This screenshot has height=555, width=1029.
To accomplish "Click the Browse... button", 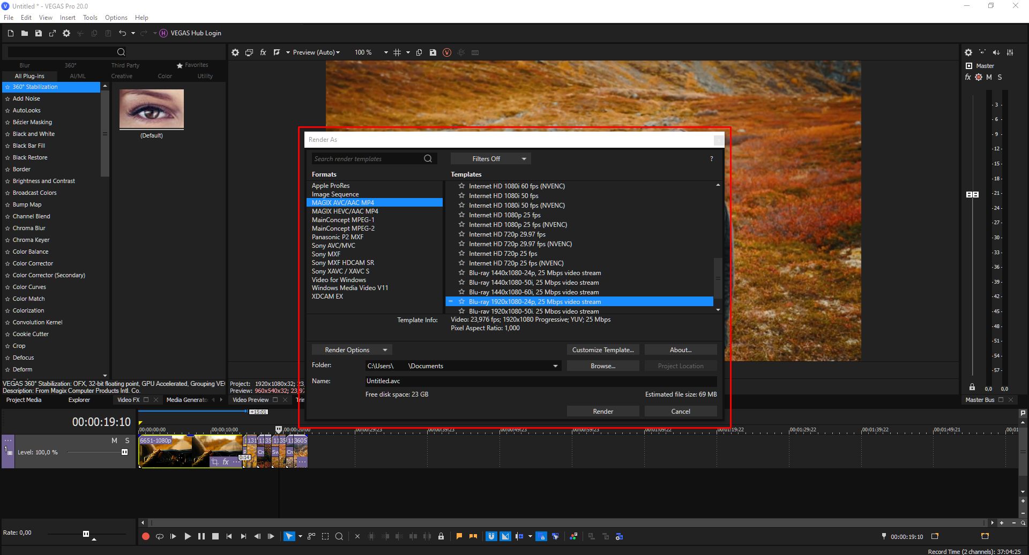I will 603,366.
